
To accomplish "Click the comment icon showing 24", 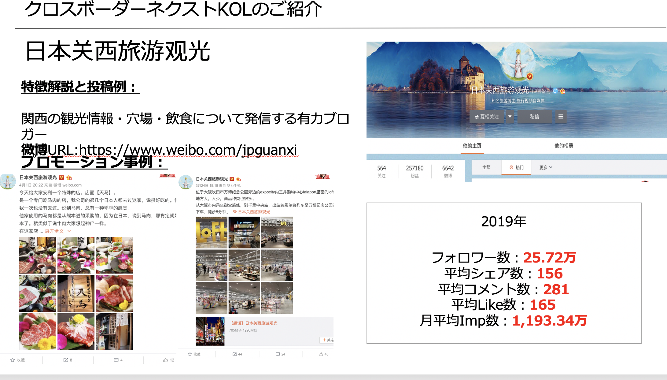I will (x=281, y=354).
